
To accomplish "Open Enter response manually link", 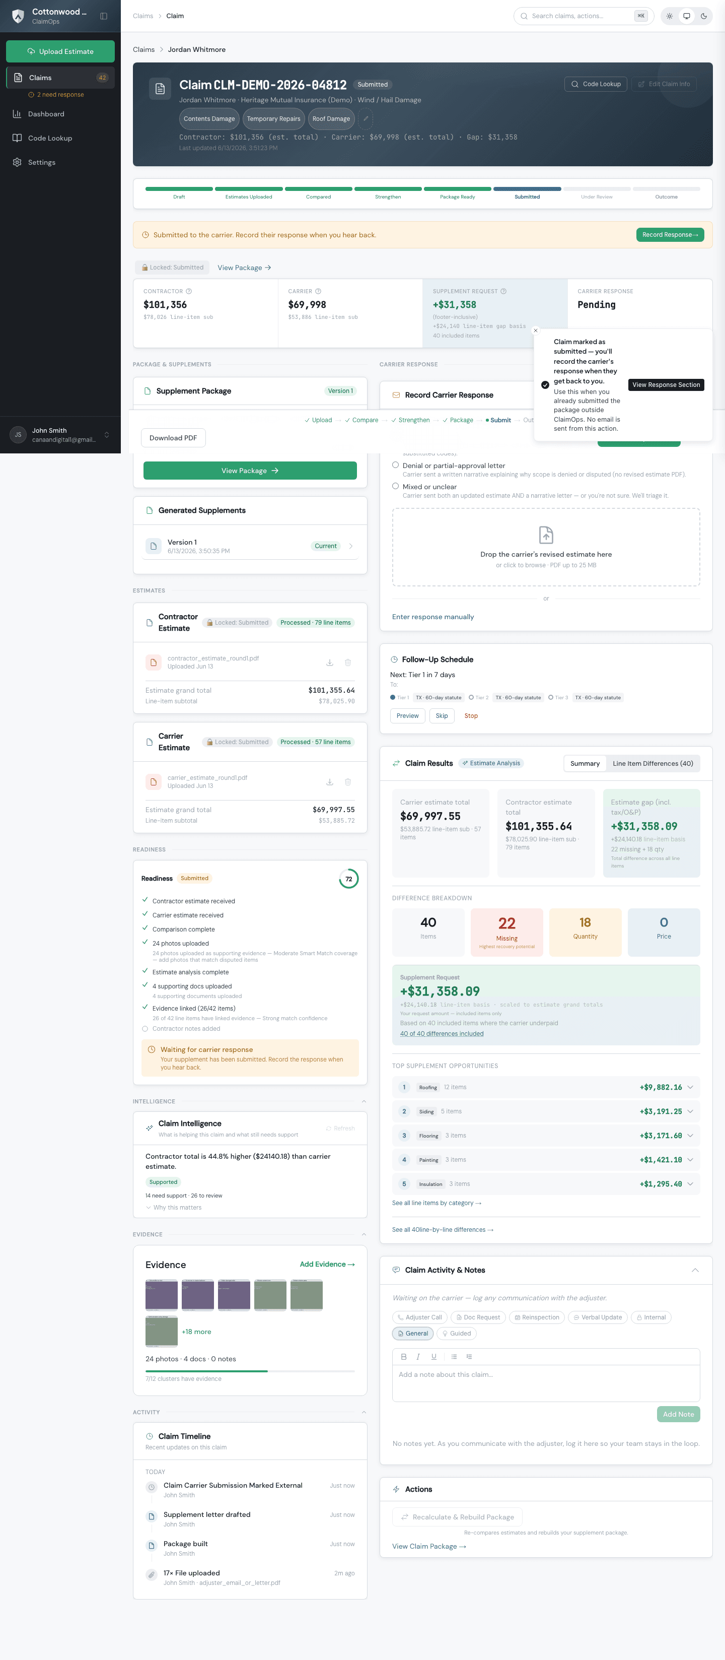I will (x=432, y=617).
